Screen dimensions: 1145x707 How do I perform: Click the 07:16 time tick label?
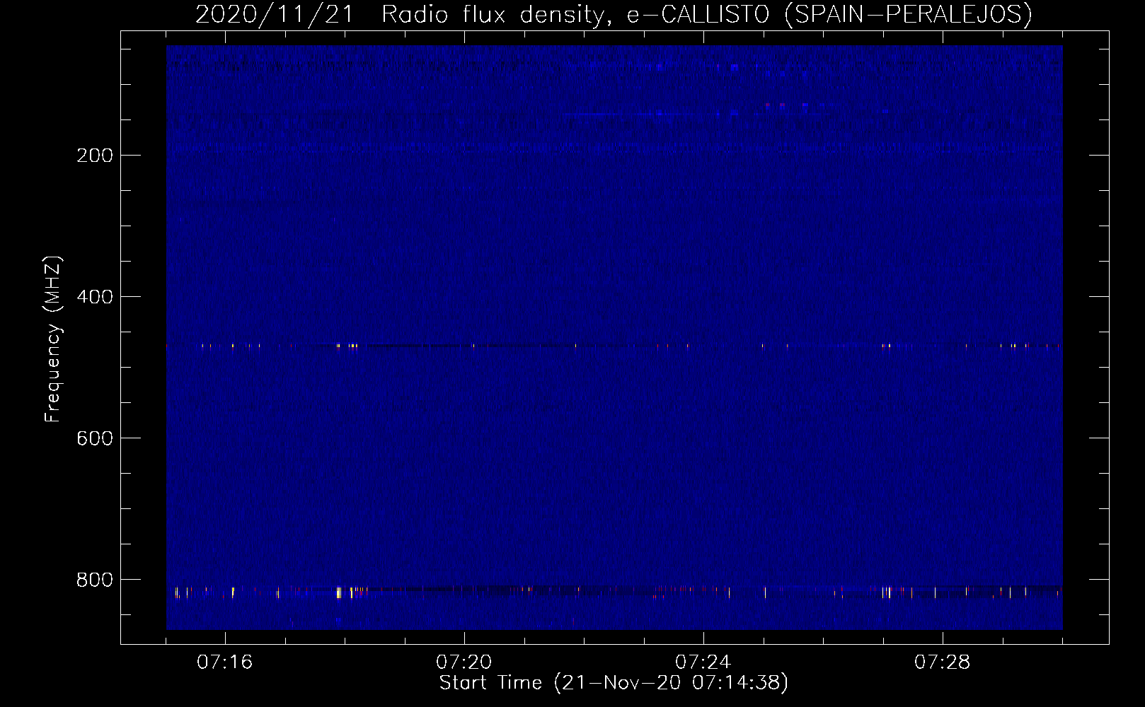click(x=225, y=662)
